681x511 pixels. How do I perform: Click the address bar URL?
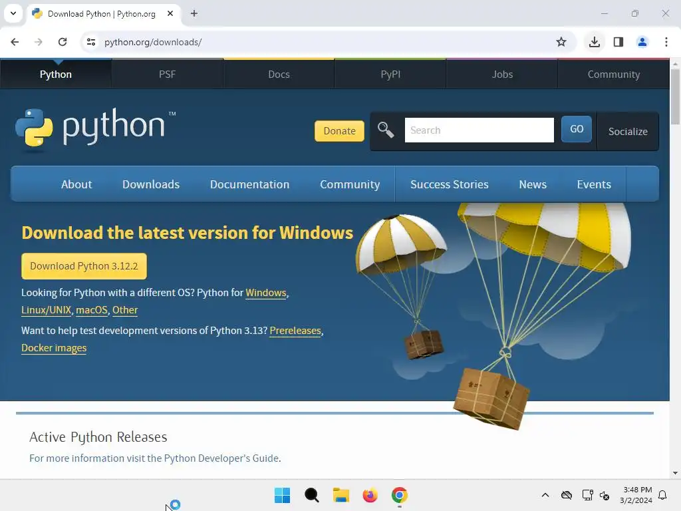153,42
